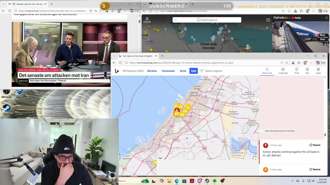Screen dimensions: 330x185
Task: Open Copilot Chat in the liveuamap window
Action: tap(320, 63)
